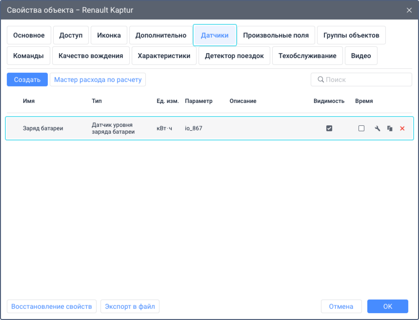Viewport: 419px width, 320px height.
Task: Click the кВт·ч unit cell
Action: point(164,128)
